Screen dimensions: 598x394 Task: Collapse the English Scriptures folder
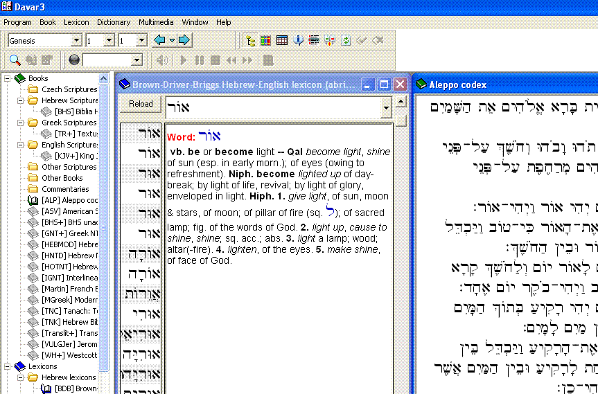[21, 145]
